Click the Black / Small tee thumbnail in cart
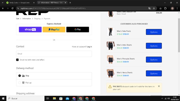Image resolution: width=180 pixels, height=101 pixels. click(x=111, y=14)
